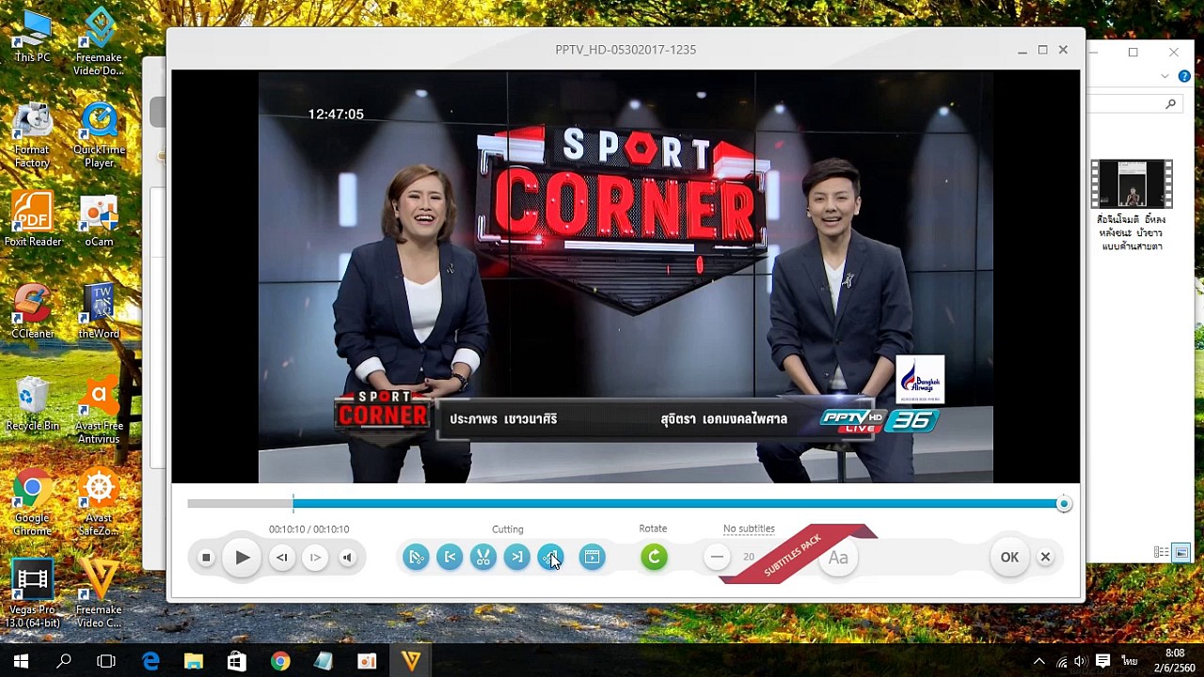Open the Action Center notifications
Image resolution: width=1204 pixels, height=677 pixels.
pos(1102,661)
